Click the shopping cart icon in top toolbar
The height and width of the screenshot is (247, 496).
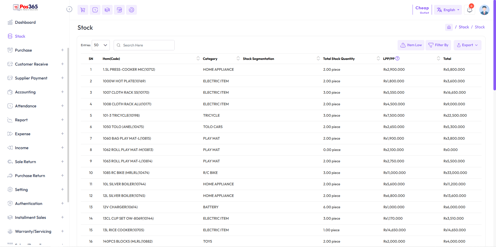click(83, 10)
